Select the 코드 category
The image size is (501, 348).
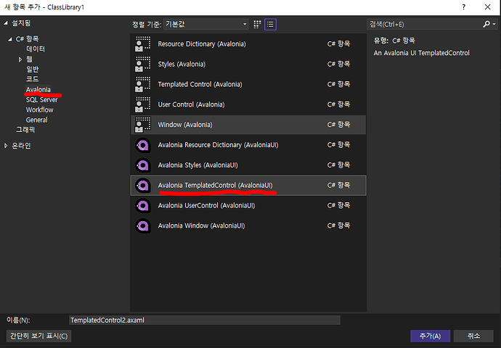tap(32, 79)
